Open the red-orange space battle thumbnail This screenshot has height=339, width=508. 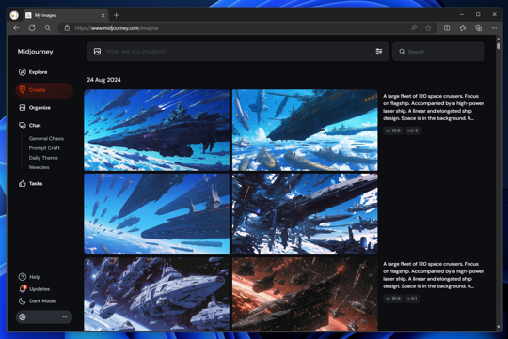(305, 294)
